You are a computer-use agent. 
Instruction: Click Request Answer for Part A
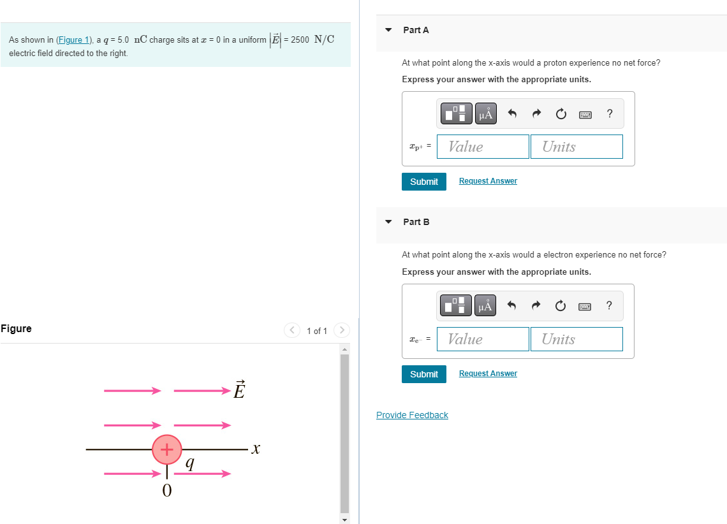click(488, 180)
